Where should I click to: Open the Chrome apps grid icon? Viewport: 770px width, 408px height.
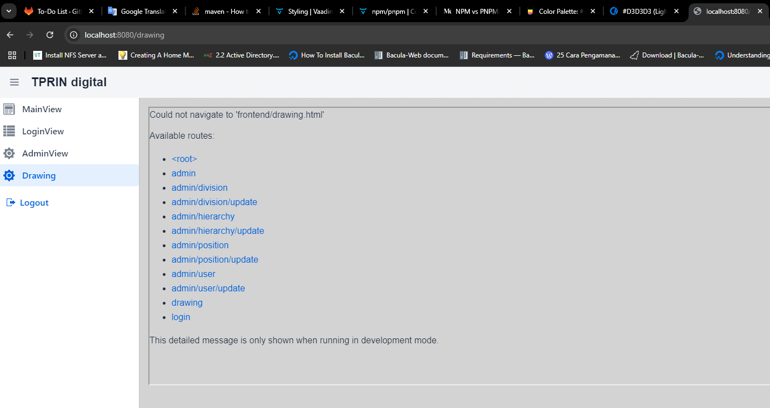point(12,55)
